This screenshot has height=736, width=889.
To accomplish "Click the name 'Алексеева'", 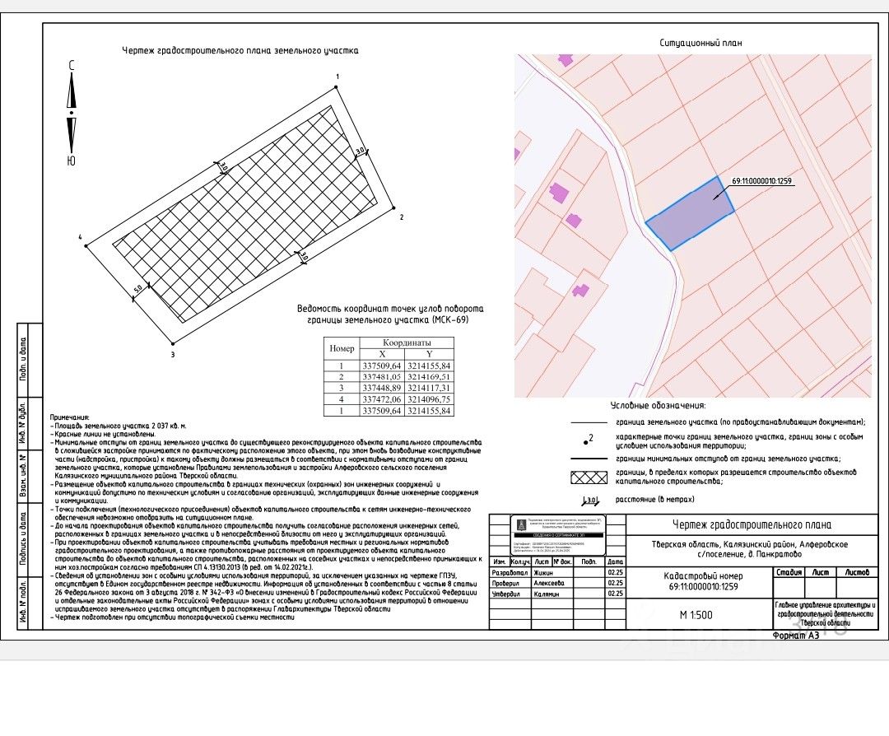I will [x=549, y=584].
